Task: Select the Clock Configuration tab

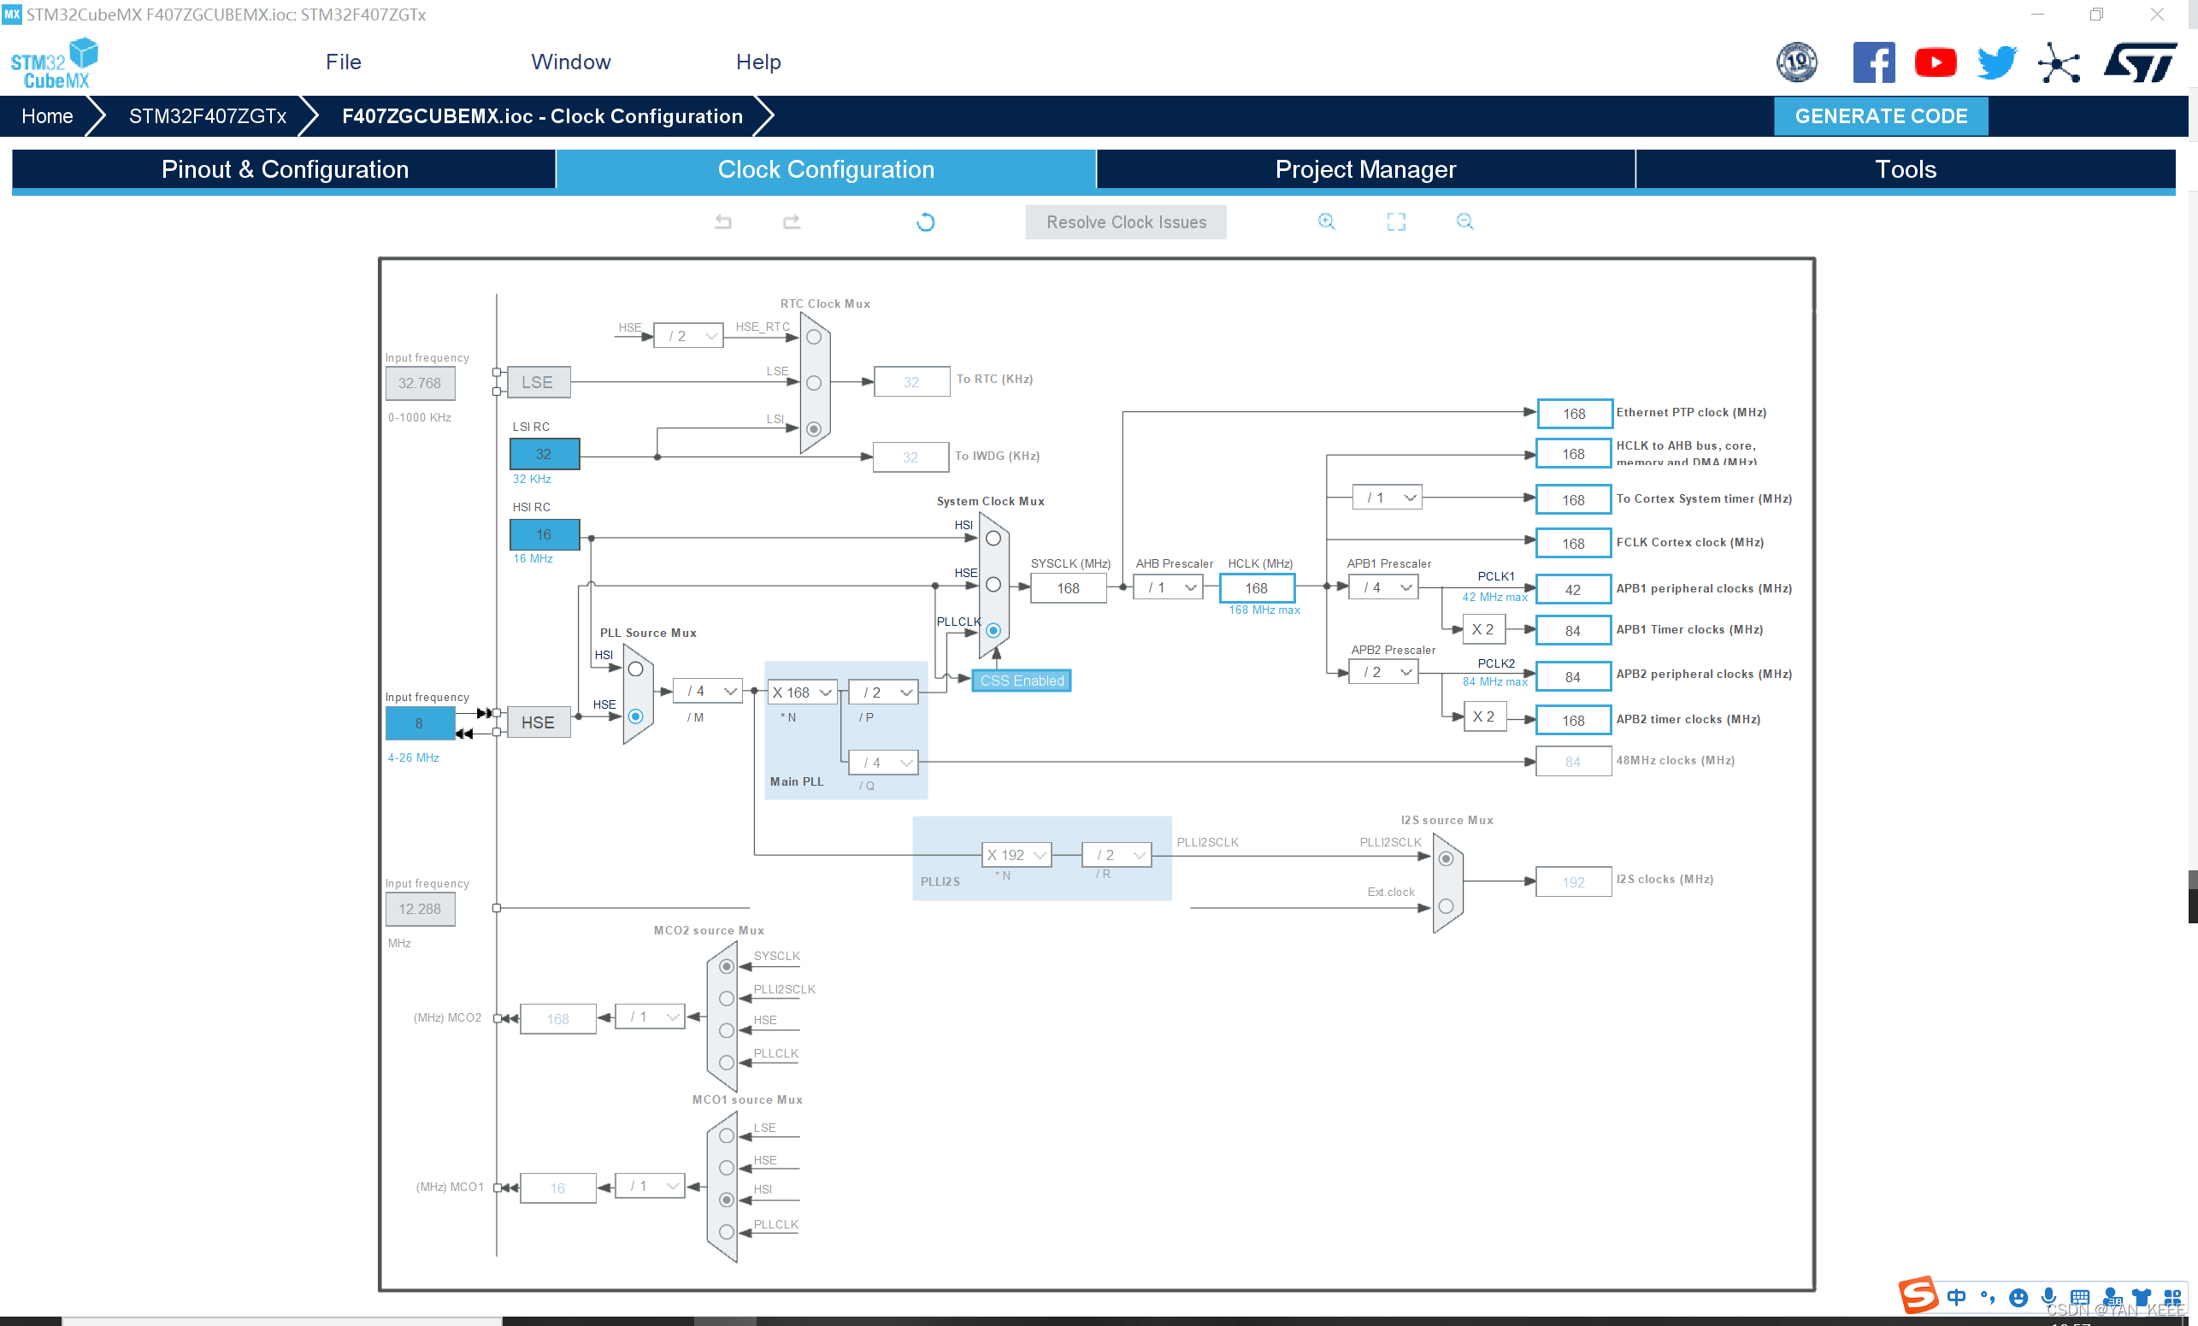Action: (826, 169)
